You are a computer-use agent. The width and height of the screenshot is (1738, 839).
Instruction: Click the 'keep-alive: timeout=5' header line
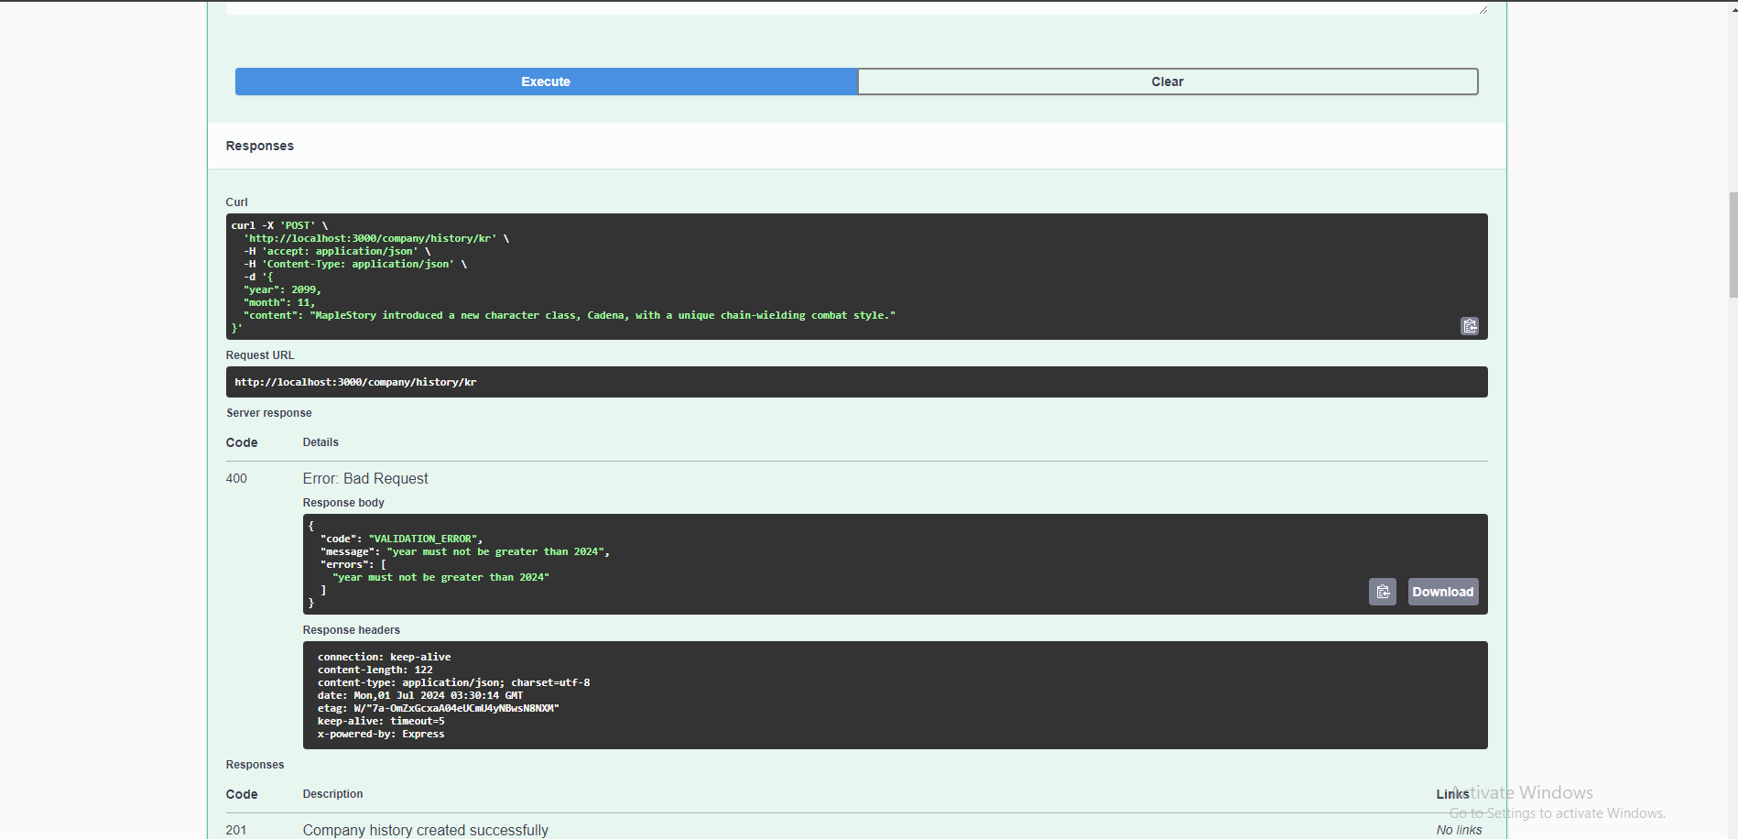[x=381, y=721]
